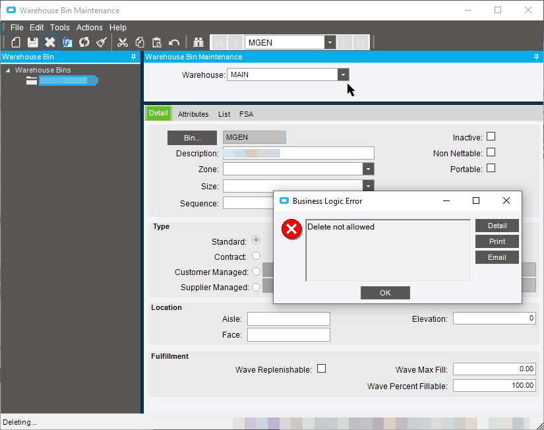544x430 pixels.
Task: Open the Attachments paperclip icon
Action: pyautogui.click(x=67, y=42)
